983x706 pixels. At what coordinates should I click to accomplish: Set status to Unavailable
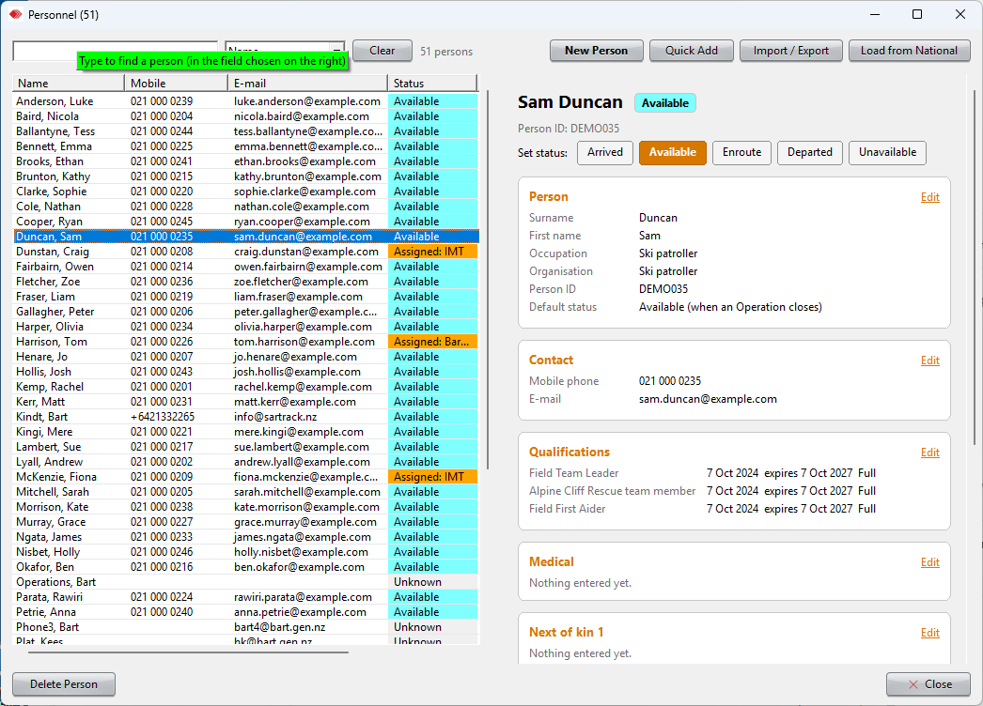pos(887,152)
